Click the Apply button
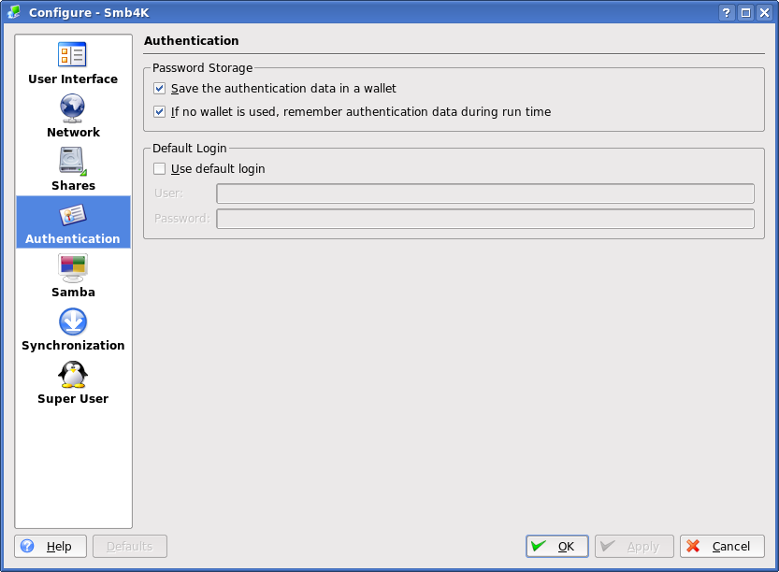Viewport: 779px width, 572px height. tap(634, 546)
